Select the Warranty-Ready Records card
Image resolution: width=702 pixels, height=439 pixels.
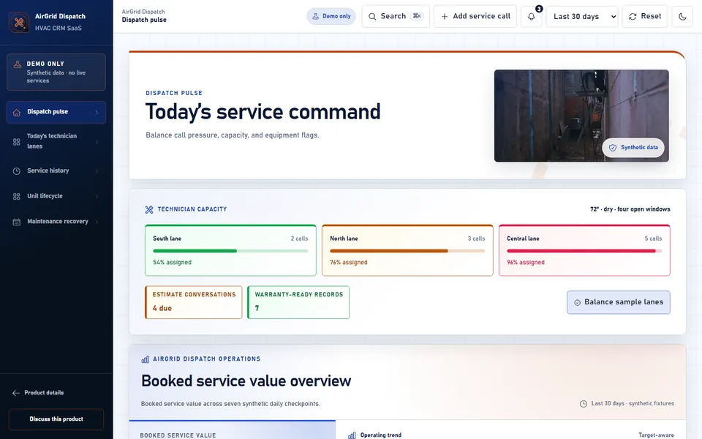(298, 302)
